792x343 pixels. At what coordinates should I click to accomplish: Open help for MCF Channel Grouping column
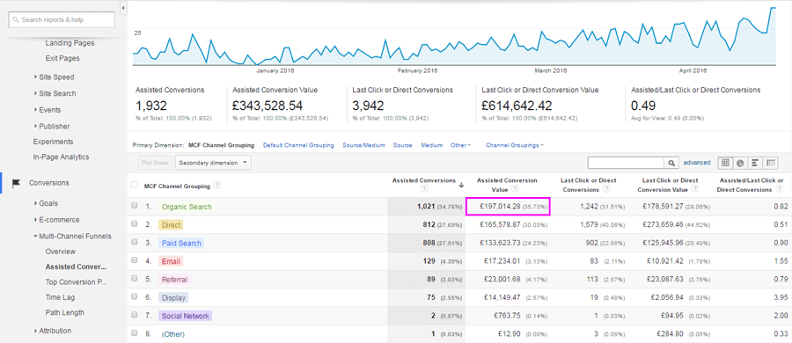[217, 186]
